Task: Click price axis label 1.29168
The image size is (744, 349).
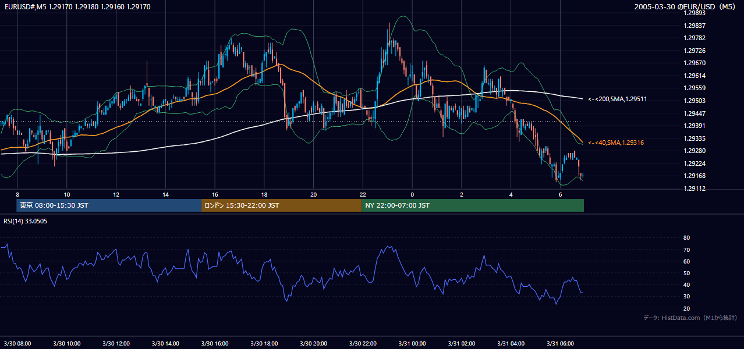Action: click(695, 176)
